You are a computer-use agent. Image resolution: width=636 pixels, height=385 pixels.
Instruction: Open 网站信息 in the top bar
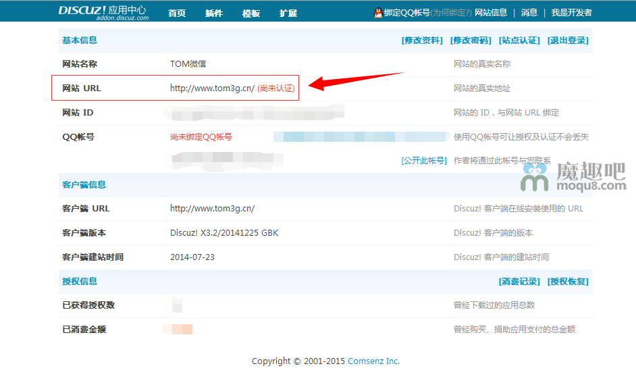(491, 13)
